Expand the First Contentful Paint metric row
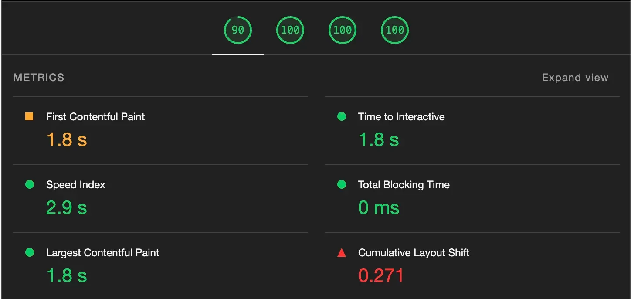 (95, 116)
